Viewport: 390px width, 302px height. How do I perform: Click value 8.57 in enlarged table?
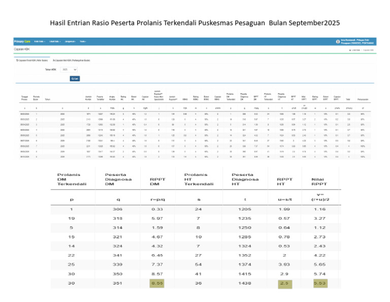157,274
